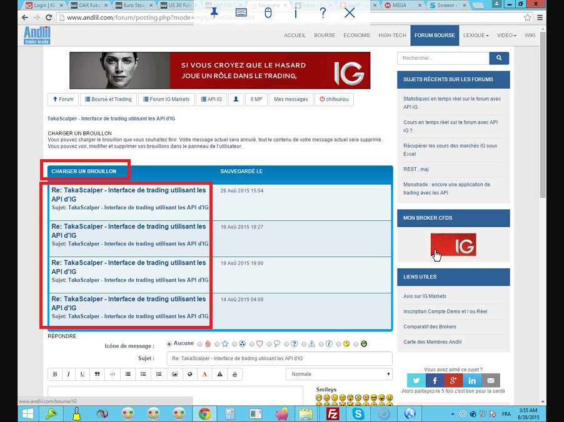
Task: Open the HIGH-TECH section
Action: 392,35
